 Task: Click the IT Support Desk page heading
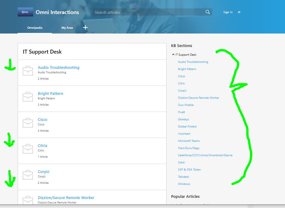pos(42,52)
